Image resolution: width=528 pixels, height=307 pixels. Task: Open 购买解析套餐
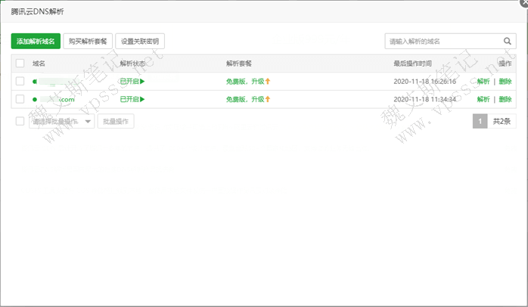coord(88,42)
